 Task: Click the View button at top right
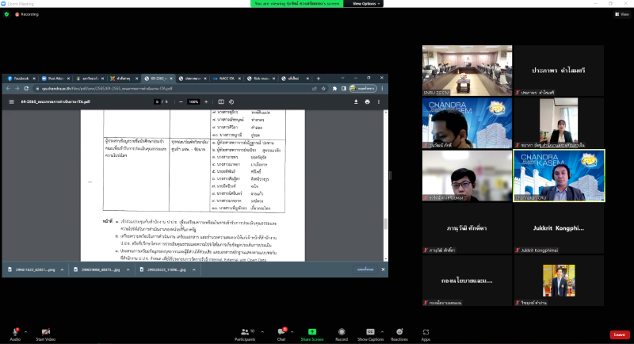pyautogui.click(x=621, y=13)
